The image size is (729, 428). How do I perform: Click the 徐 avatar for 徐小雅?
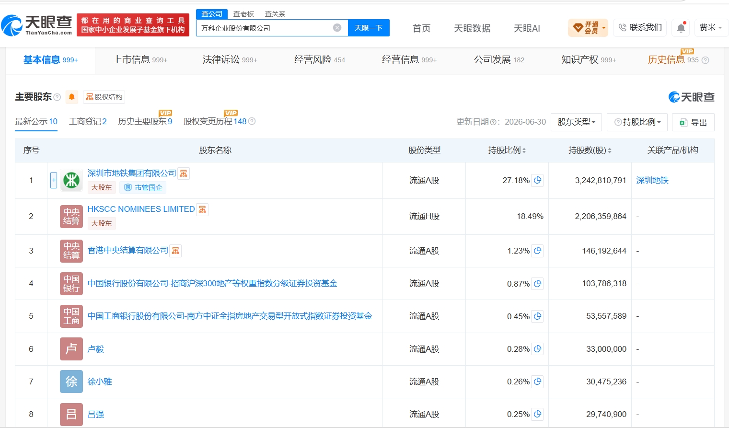[71, 382]
